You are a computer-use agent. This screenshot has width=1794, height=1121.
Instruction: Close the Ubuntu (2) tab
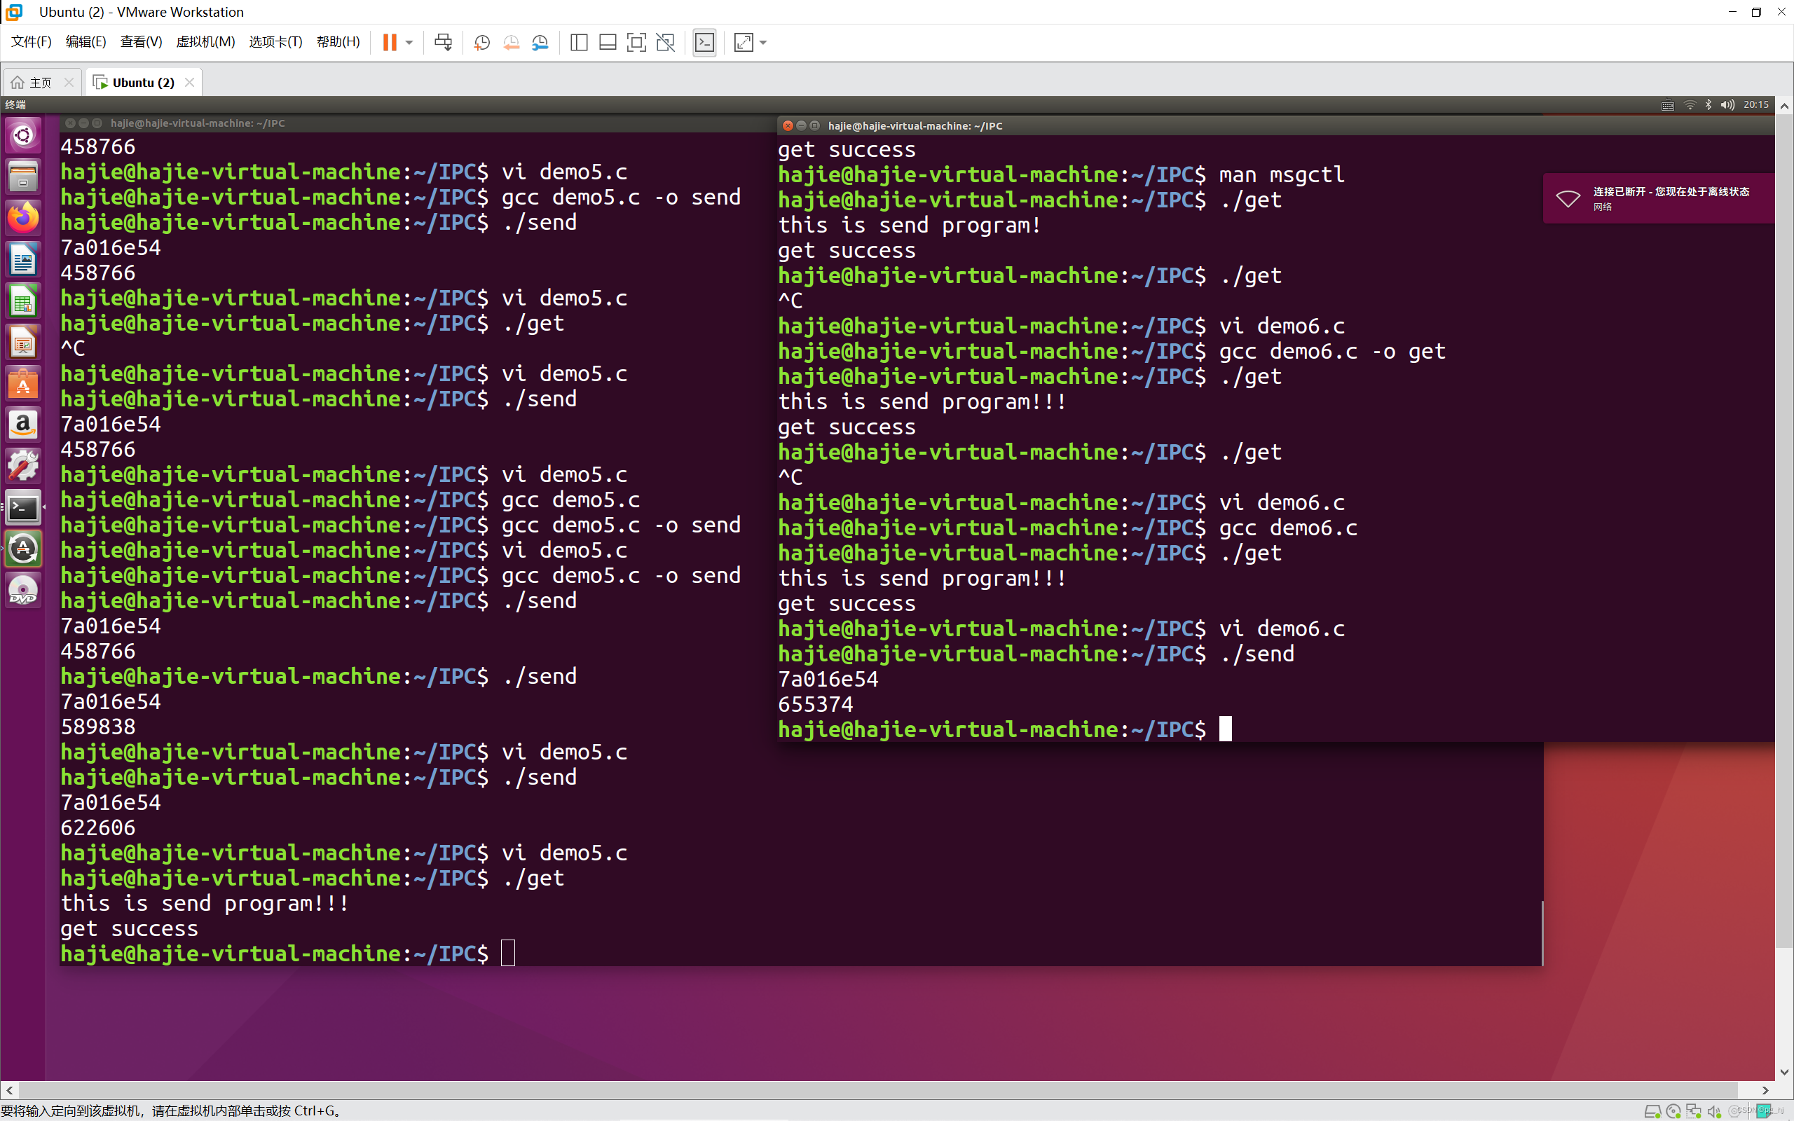189,82
